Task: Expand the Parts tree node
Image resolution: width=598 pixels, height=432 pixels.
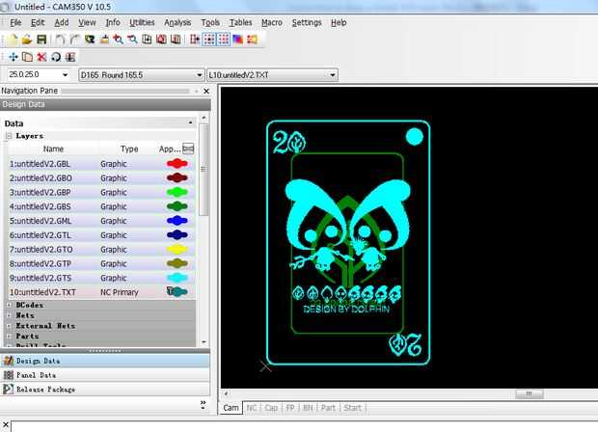Action: pos(9,337)
